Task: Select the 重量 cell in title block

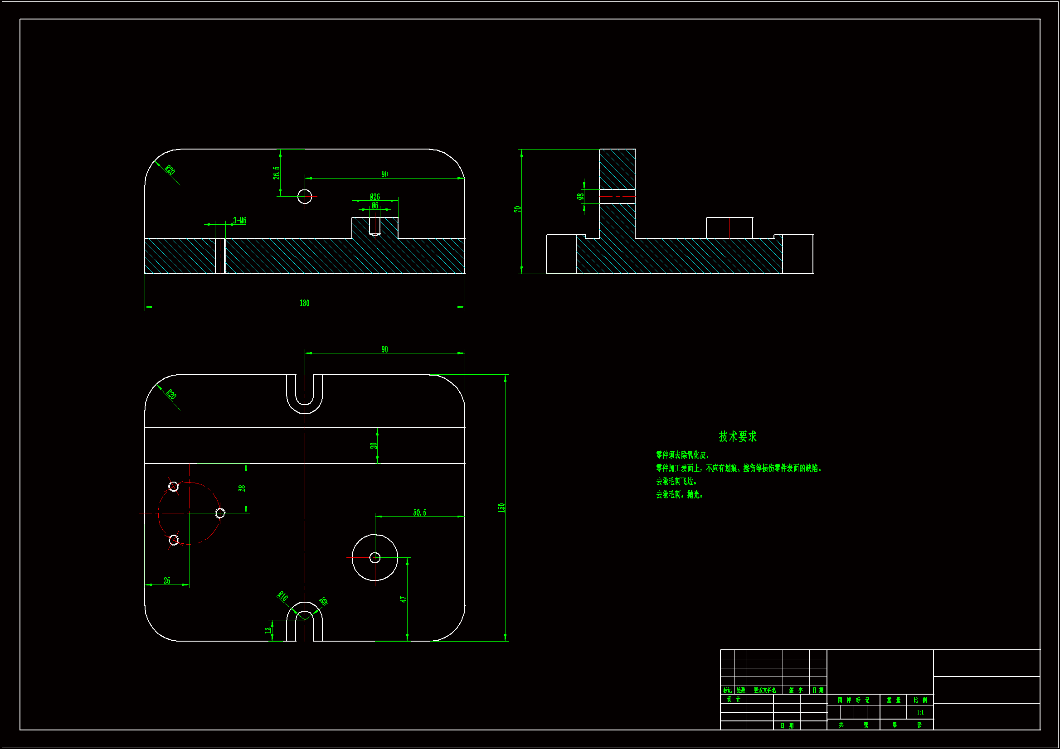Action: point(893,700)
